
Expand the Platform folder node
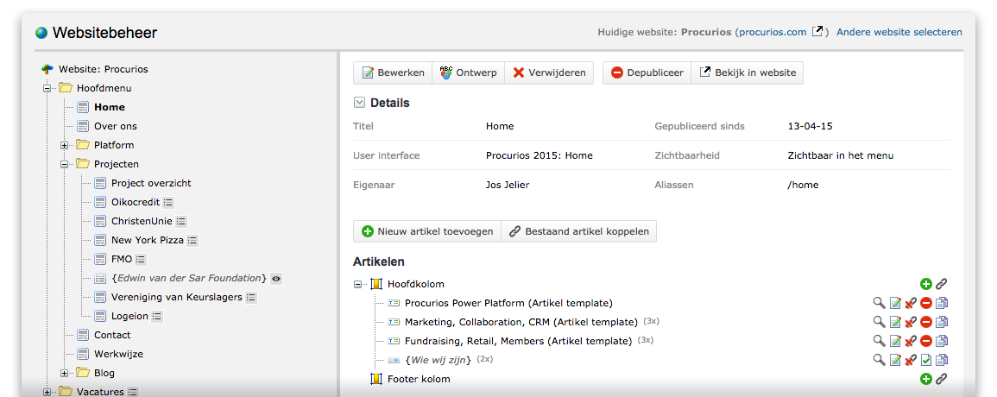[x=64, y=145]
